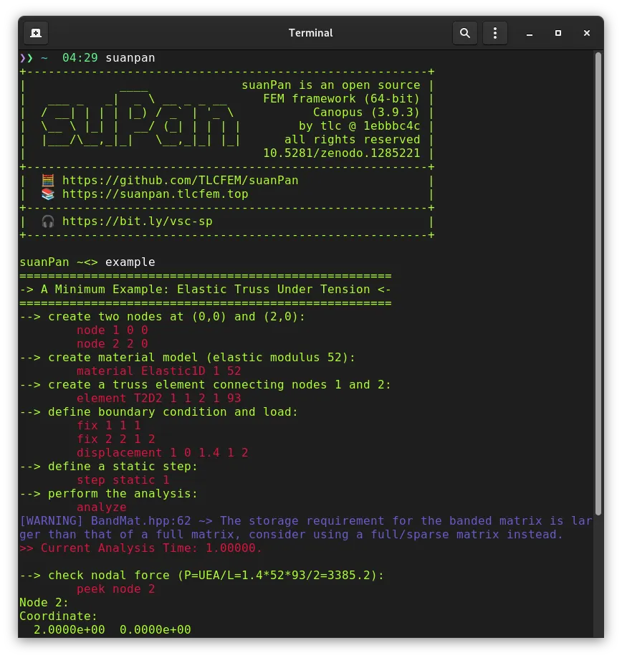Click the BandMat.hpp:62 warning text
The height and width of the screenshot is (658, 622).
pyautogui.click(x=141, y=521)
